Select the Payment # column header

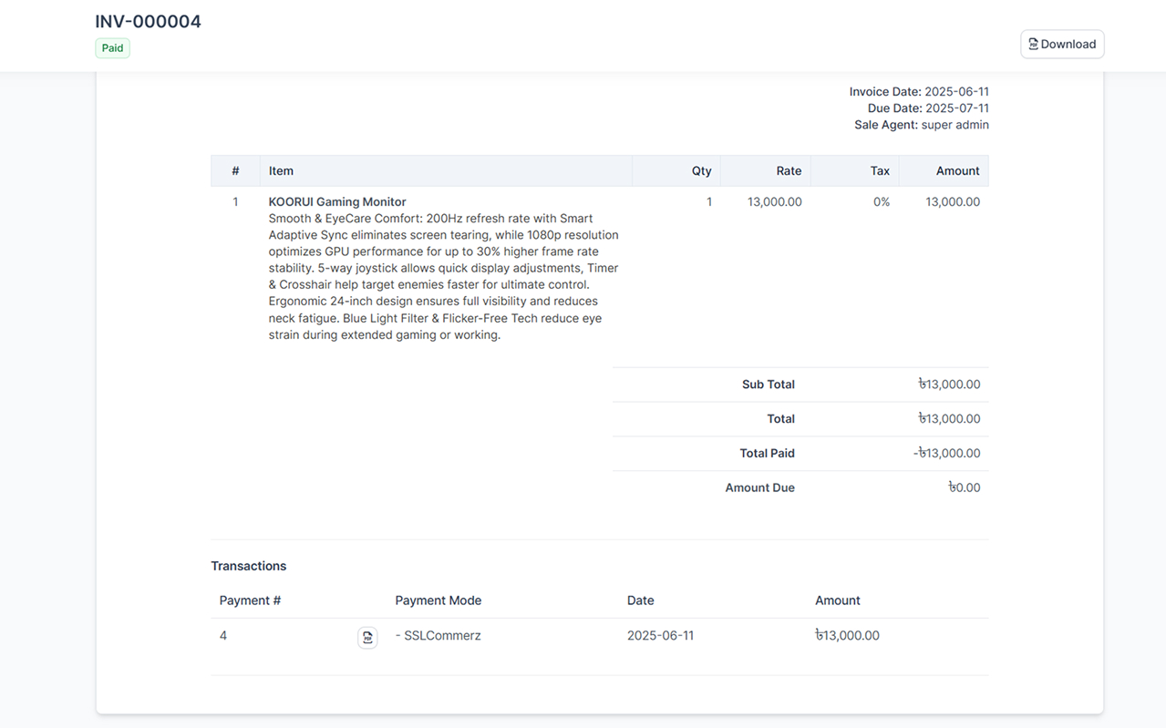(x=249, y=600)
